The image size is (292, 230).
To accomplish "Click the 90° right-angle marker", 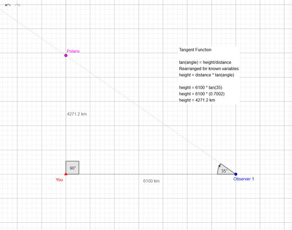I will [x=73, y=168].
